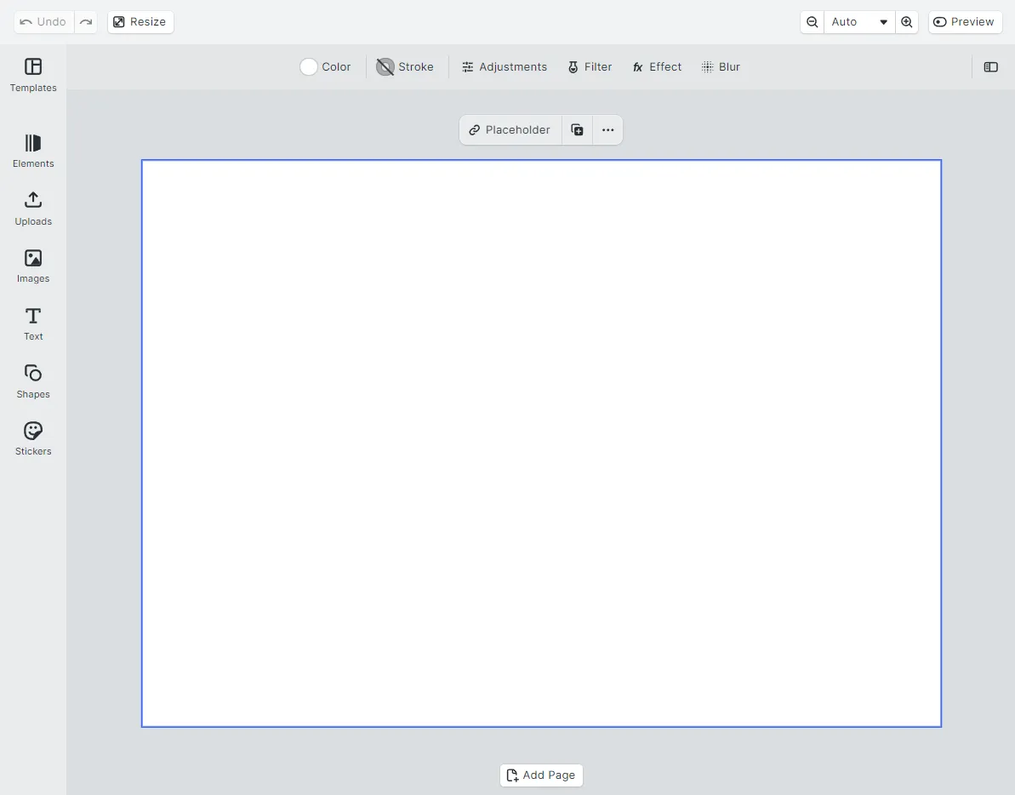Select the Text tool

33,323
